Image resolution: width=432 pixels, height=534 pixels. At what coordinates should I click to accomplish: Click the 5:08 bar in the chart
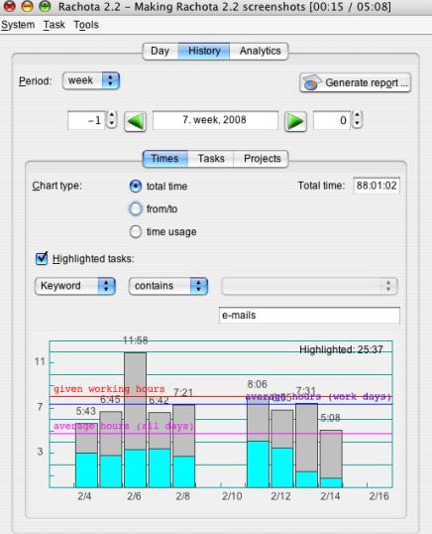coord(331,459)
